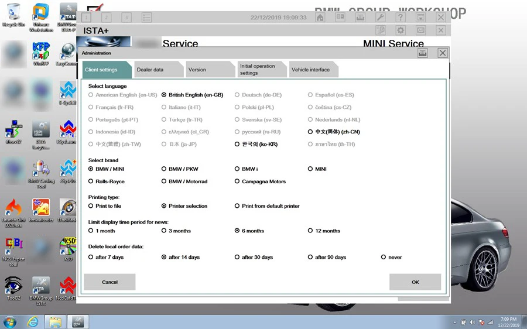Select 中文 (zh-CN) language option
Image resolution: width=527 pixels, height=329 pixels.
[x=334, y=132]
